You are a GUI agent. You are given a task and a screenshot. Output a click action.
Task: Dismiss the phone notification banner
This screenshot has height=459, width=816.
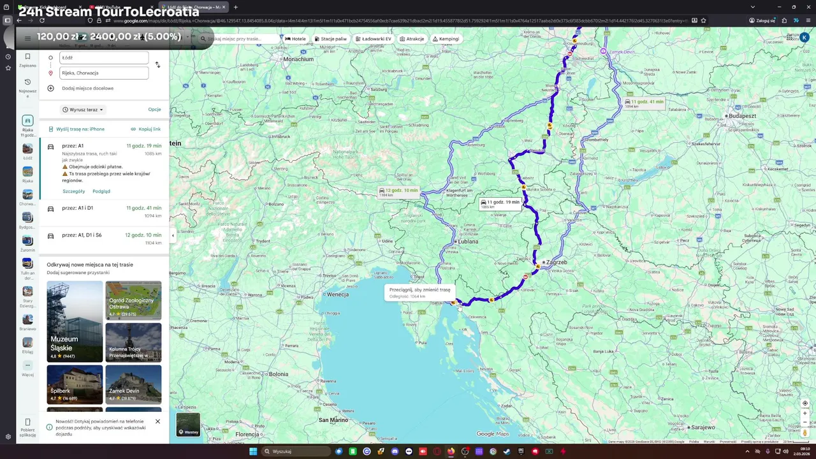pos(157,421)
